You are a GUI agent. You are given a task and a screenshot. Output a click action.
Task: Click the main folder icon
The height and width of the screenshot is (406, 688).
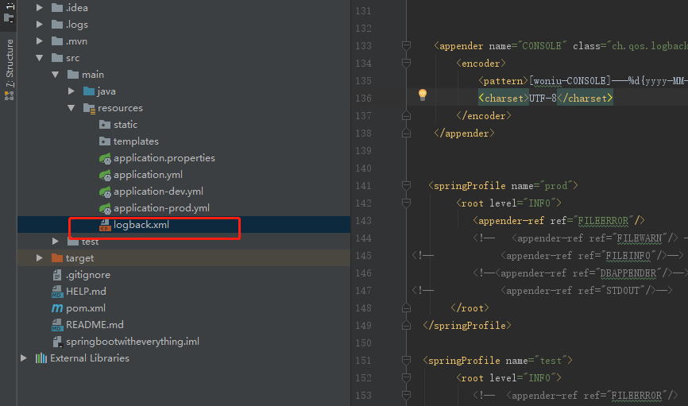click(x=73, y=75)
